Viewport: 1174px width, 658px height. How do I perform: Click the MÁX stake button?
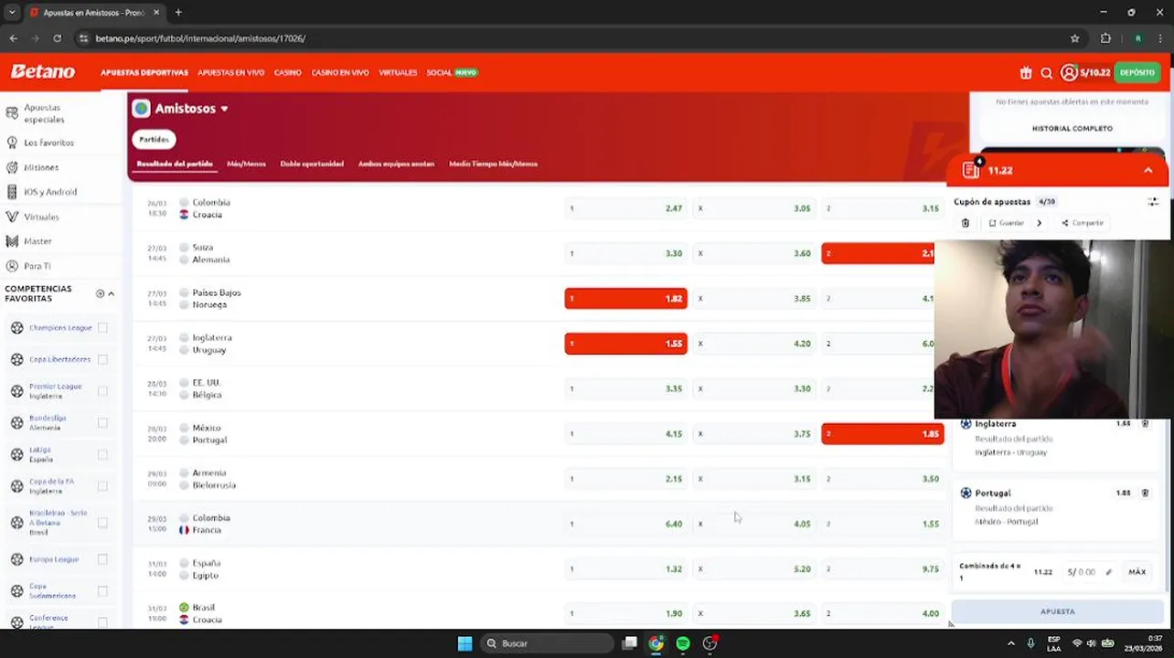1137,572
